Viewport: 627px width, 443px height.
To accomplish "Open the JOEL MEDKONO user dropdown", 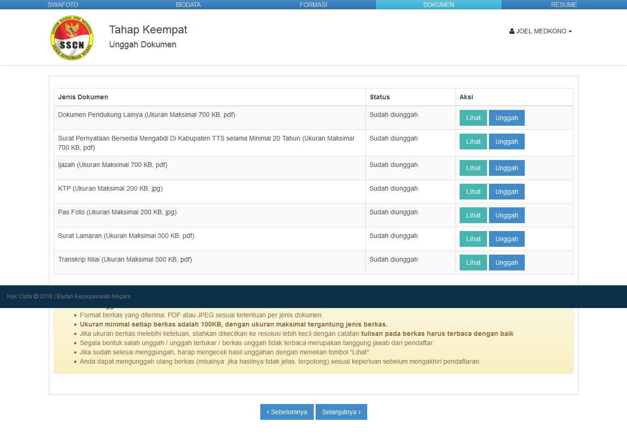I will point(540,31).
